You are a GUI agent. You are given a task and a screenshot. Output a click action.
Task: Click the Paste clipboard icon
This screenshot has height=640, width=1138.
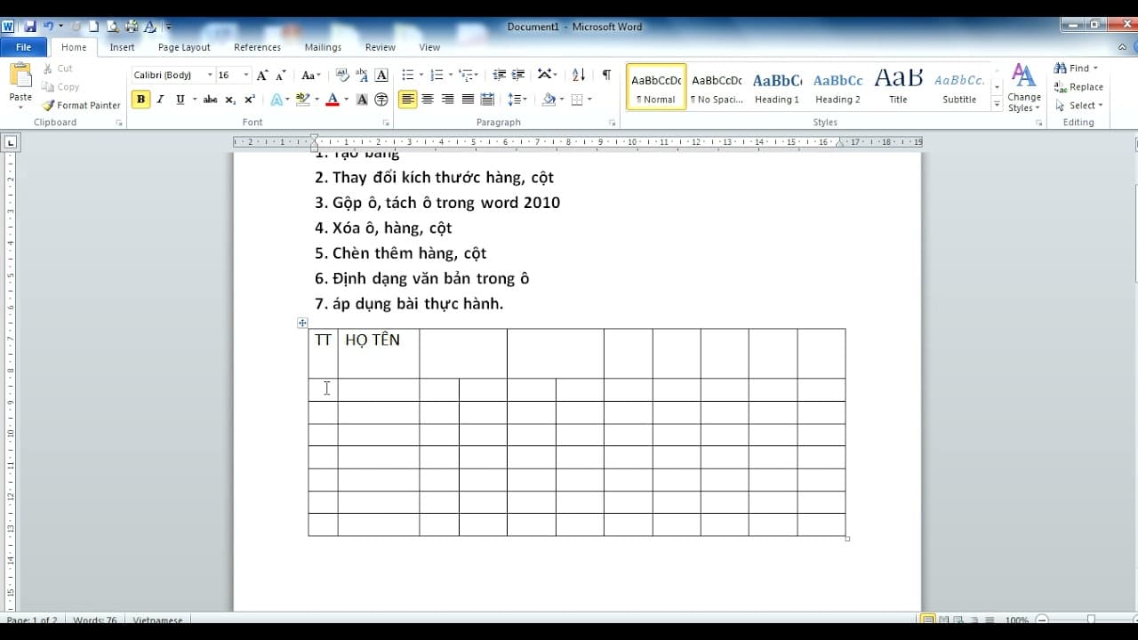point(20,76)
